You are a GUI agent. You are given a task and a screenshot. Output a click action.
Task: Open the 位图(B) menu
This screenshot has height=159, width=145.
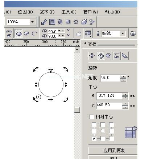tap(25, 12)
